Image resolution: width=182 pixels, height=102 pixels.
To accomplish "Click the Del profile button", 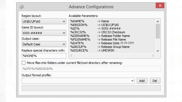I will (x=155, y=81).
